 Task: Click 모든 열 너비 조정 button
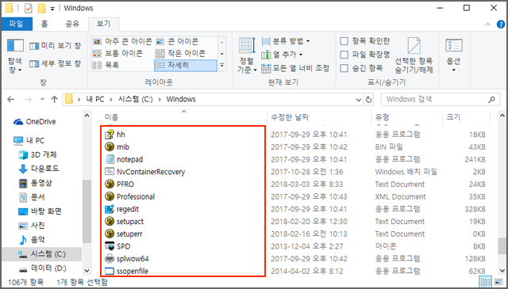coord(295,68)
